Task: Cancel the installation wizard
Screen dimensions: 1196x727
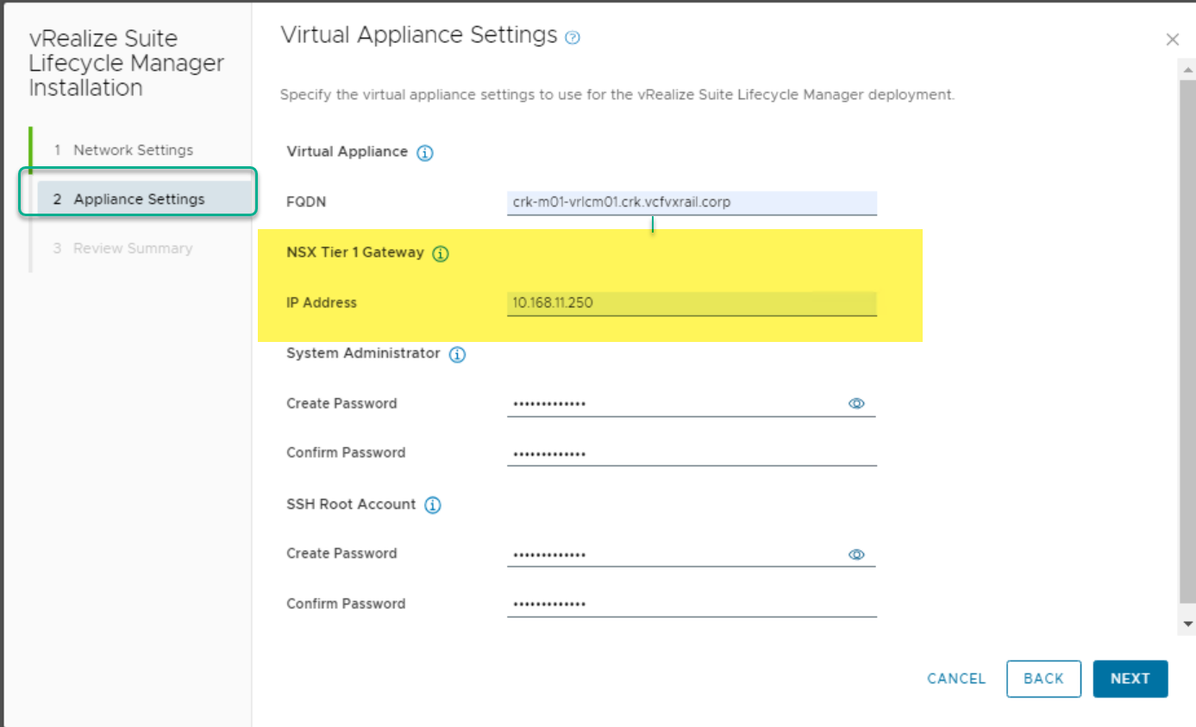Action: click(956, 679)
